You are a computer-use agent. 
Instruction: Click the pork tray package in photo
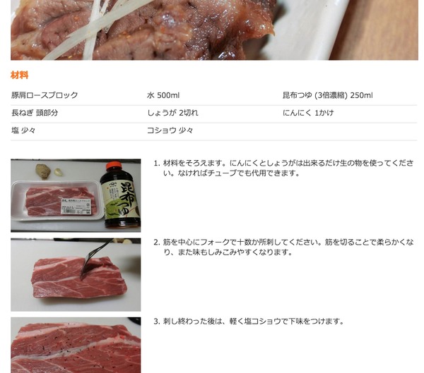click(x=57, y=200)
